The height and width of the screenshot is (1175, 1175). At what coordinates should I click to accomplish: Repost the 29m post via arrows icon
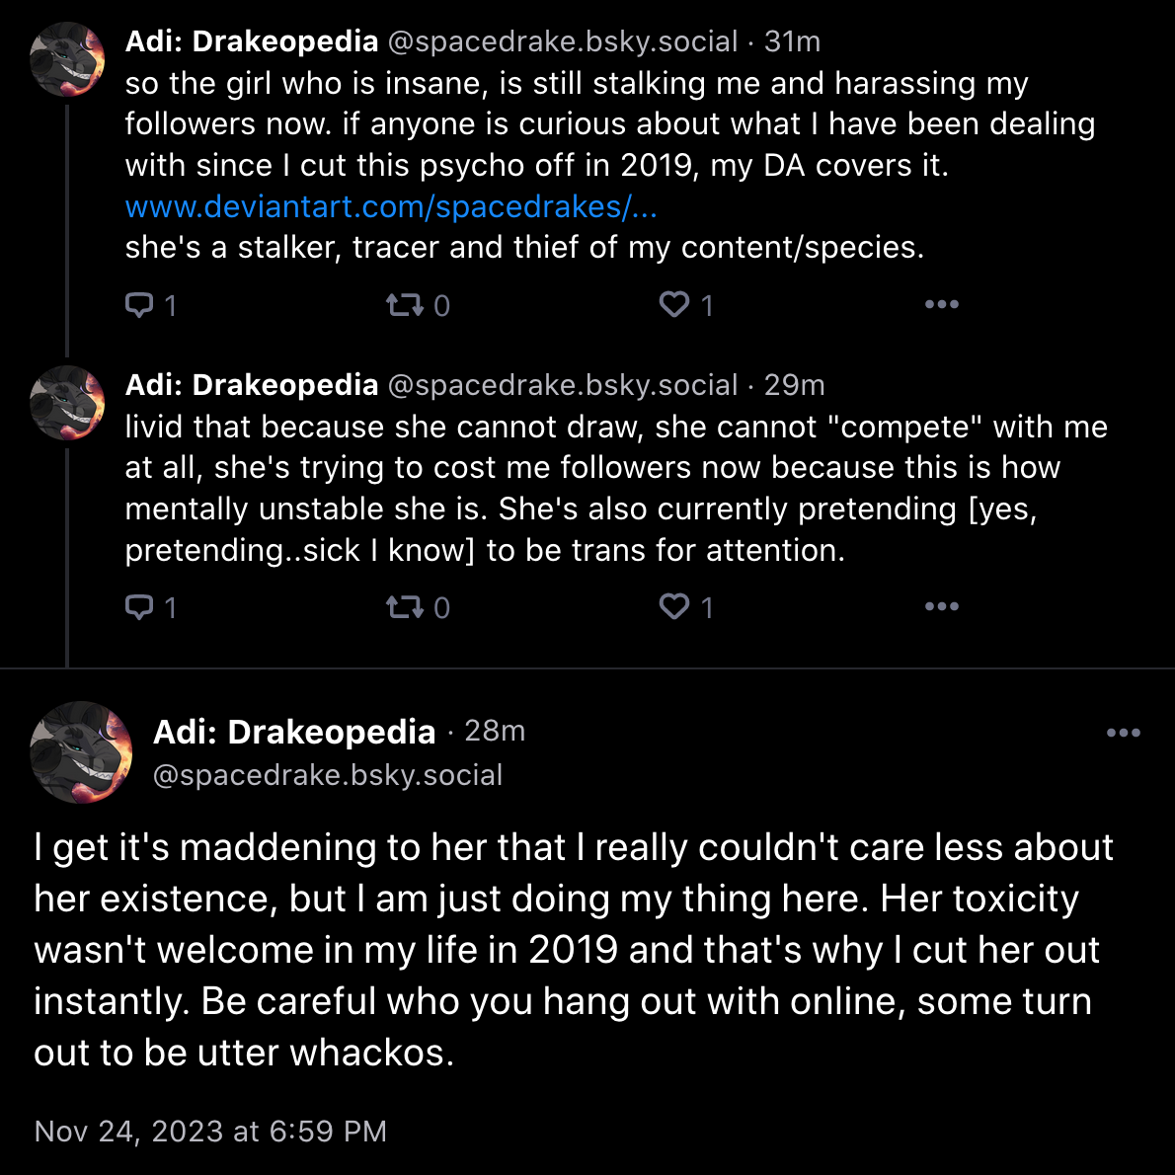405,607
